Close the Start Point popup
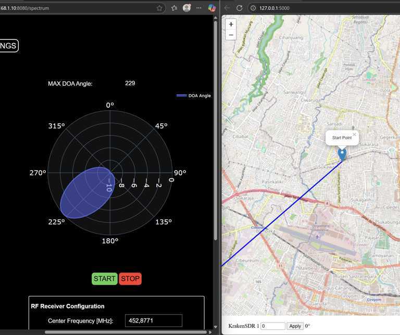This screenshot has height=335, width=400. pyautogui.click(x=354, y=135)
